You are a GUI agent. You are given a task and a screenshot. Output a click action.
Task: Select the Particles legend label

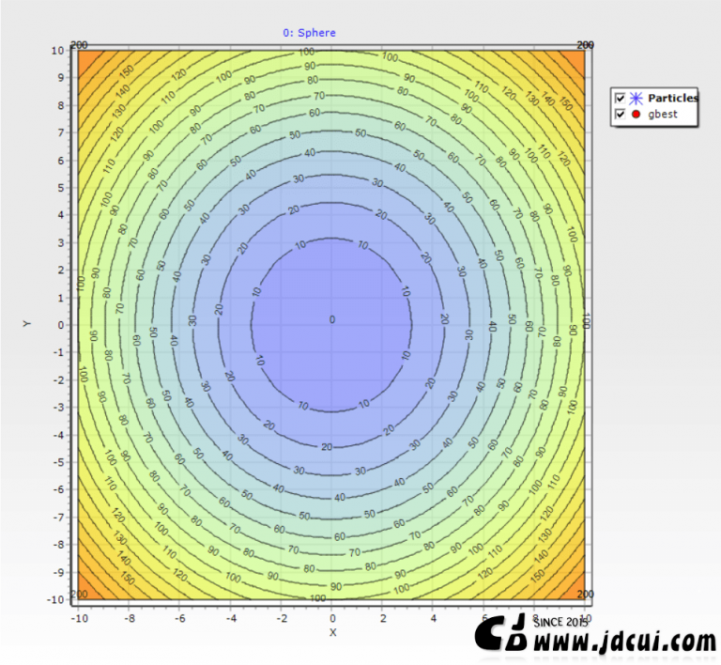pos(672,99)
